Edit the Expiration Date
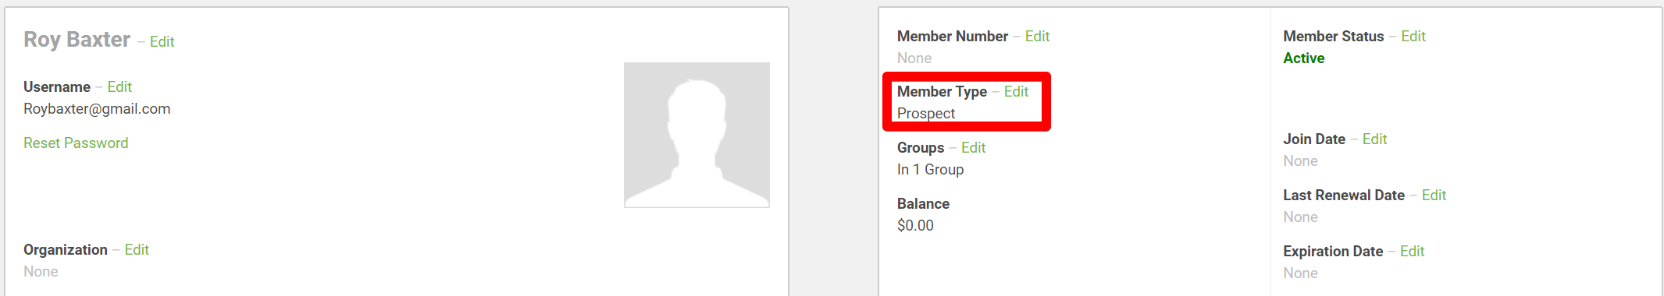Screen dimensions: 1664x296 click(1412, 252)
